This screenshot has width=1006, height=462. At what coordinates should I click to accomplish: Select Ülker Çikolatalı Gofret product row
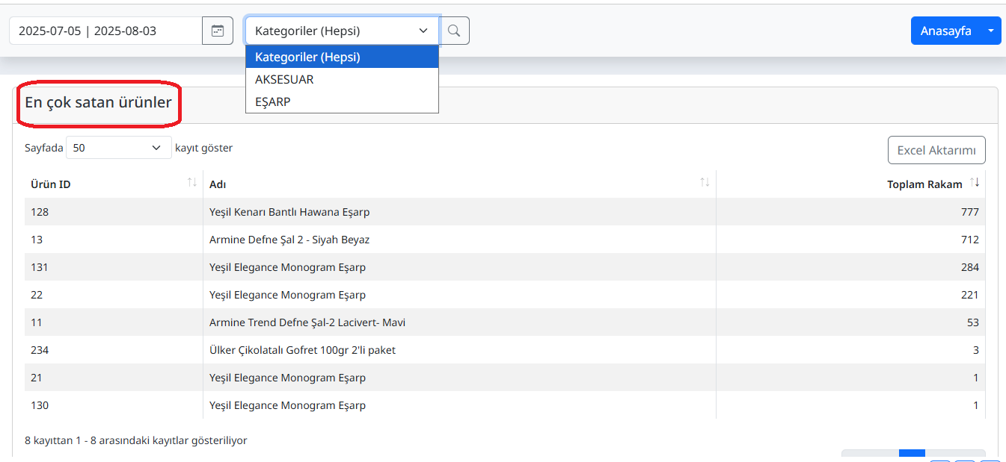pos(302,350)
